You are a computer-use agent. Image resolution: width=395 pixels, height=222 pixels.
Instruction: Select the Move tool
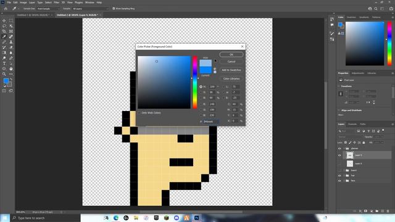pyautogui.click(x=4, y=20)
